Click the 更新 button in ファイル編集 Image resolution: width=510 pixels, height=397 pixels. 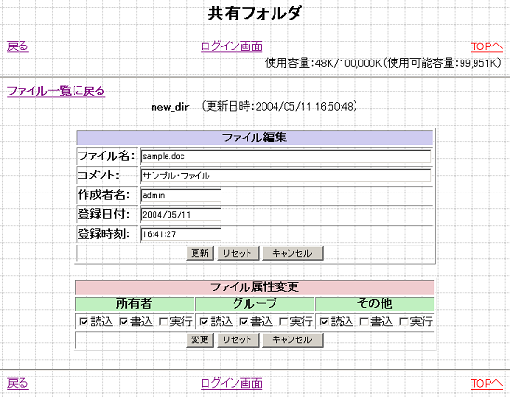tap(200, 253)
